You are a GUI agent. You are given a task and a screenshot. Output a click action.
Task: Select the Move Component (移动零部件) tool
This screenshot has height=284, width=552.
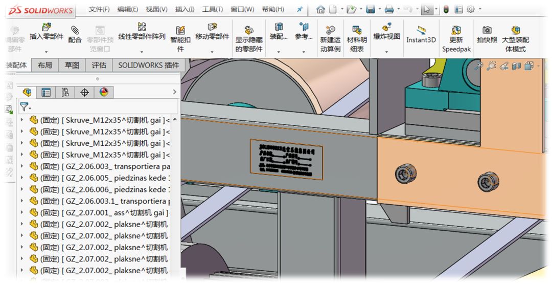tap(212, 27)
